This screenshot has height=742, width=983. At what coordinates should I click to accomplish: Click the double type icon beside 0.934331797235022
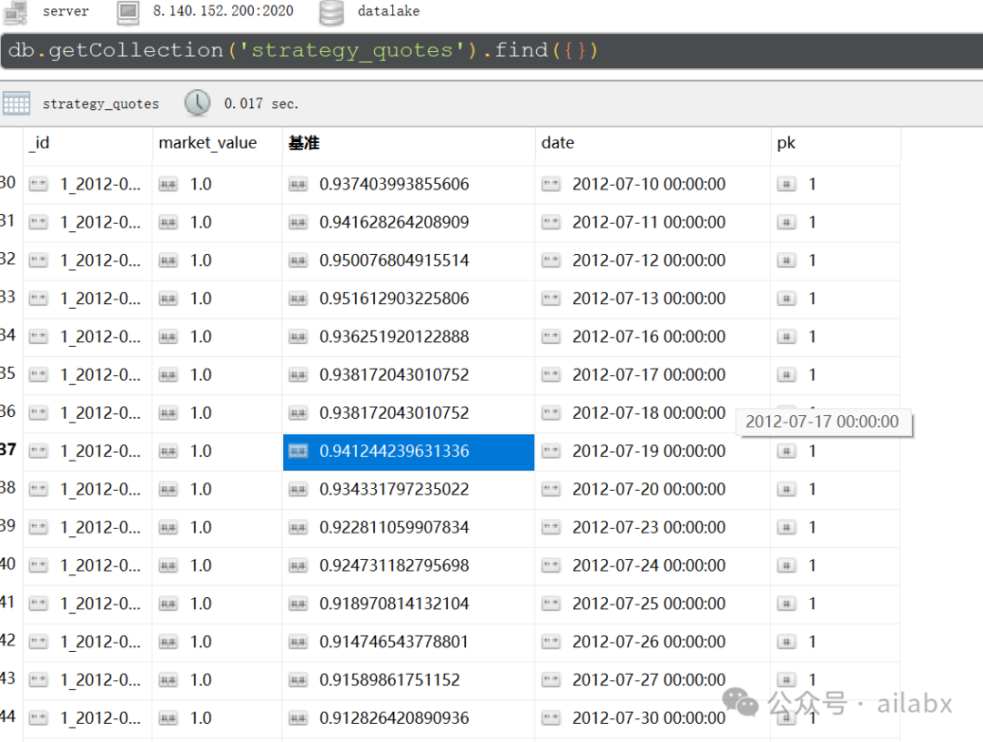298,490
